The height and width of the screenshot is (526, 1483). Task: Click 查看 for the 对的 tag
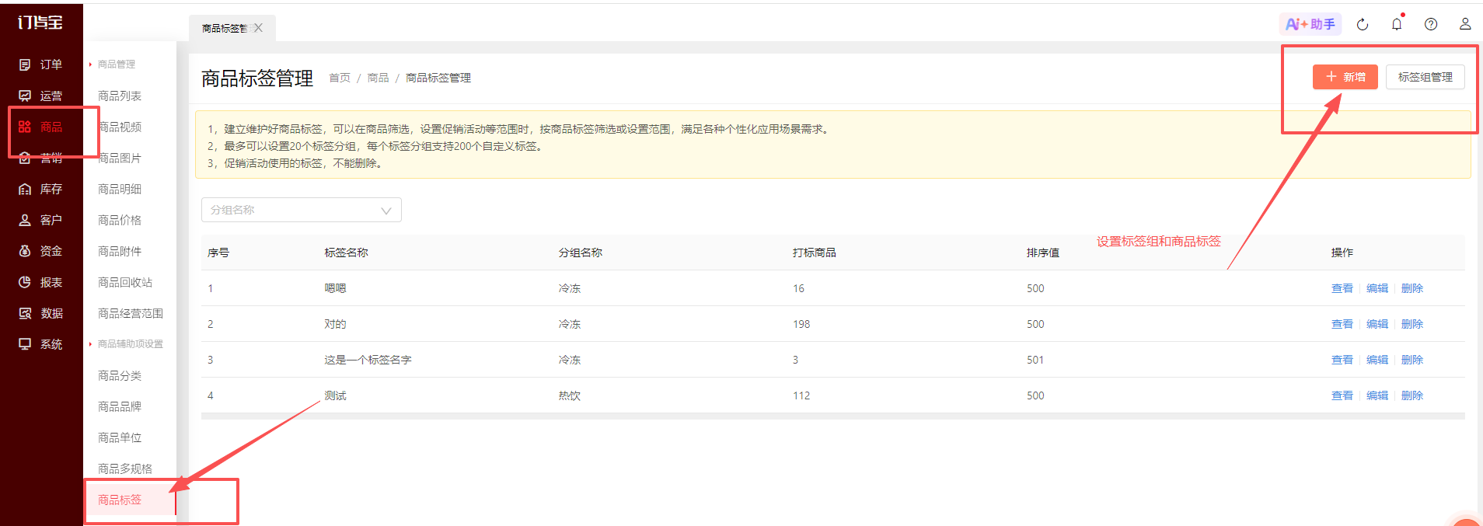(x=1342, y=324)
